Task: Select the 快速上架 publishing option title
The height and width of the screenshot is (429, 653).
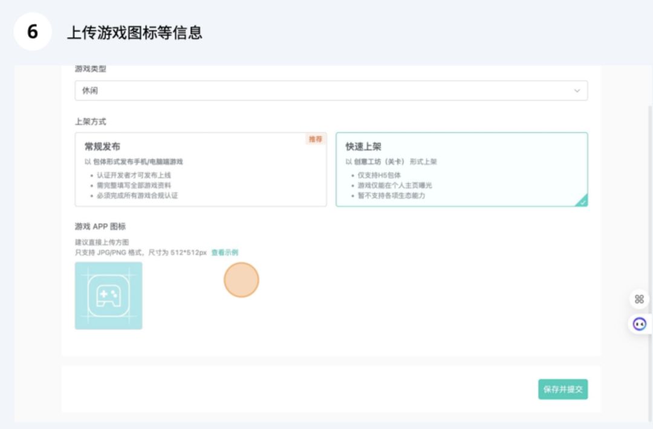Action: tap(363, 146)
